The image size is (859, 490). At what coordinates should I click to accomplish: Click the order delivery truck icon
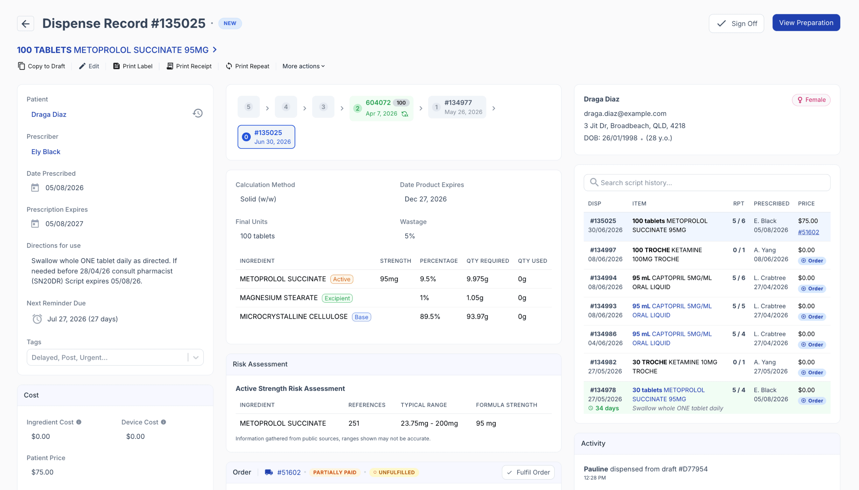point(269,472)
